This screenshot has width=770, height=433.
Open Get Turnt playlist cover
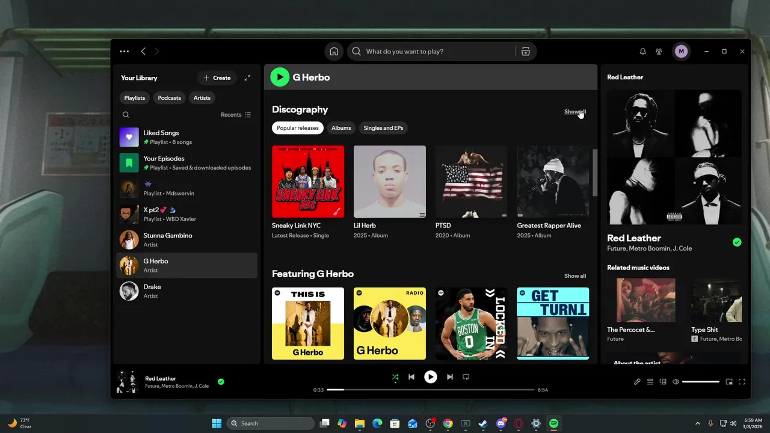553,324
